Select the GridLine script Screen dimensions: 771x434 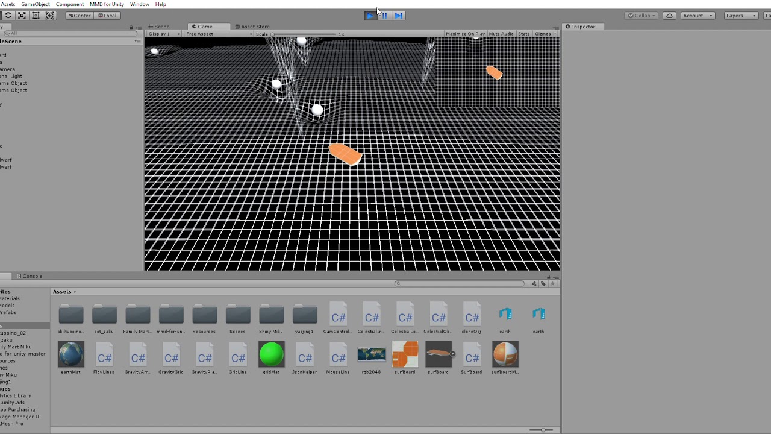237,358
